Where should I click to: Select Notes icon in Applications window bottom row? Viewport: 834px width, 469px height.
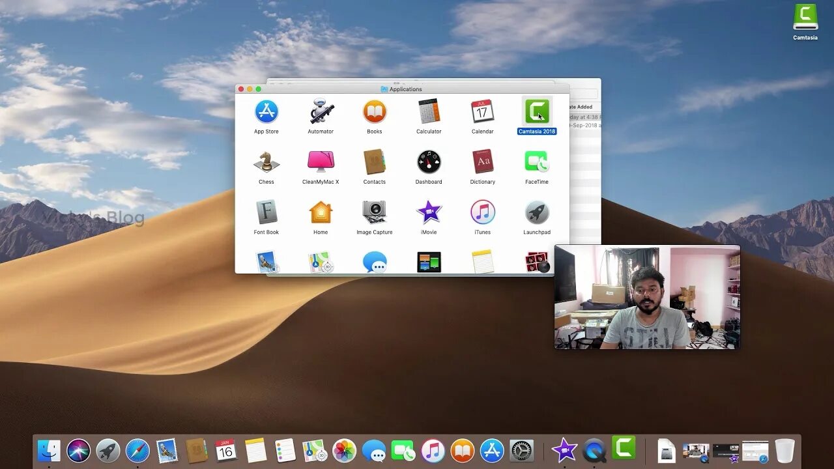(483, 262)
